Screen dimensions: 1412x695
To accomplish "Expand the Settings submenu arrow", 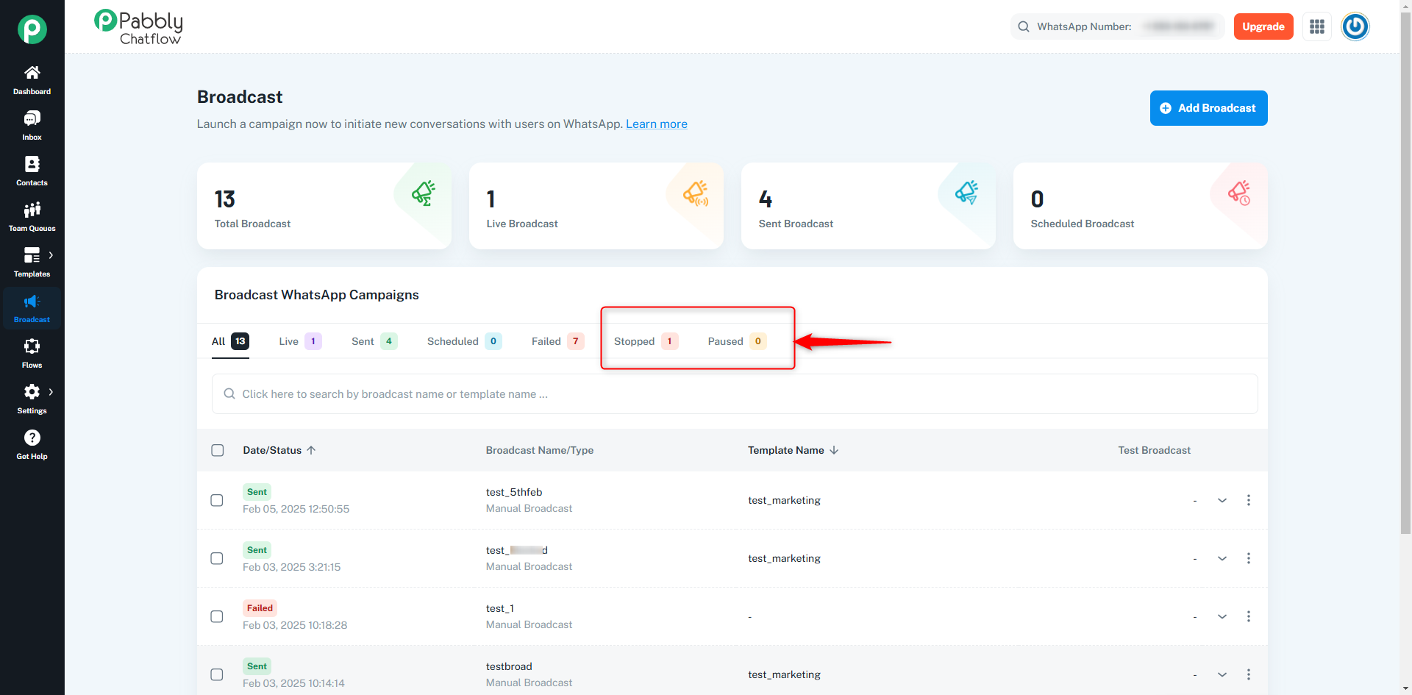I will 51,392.
